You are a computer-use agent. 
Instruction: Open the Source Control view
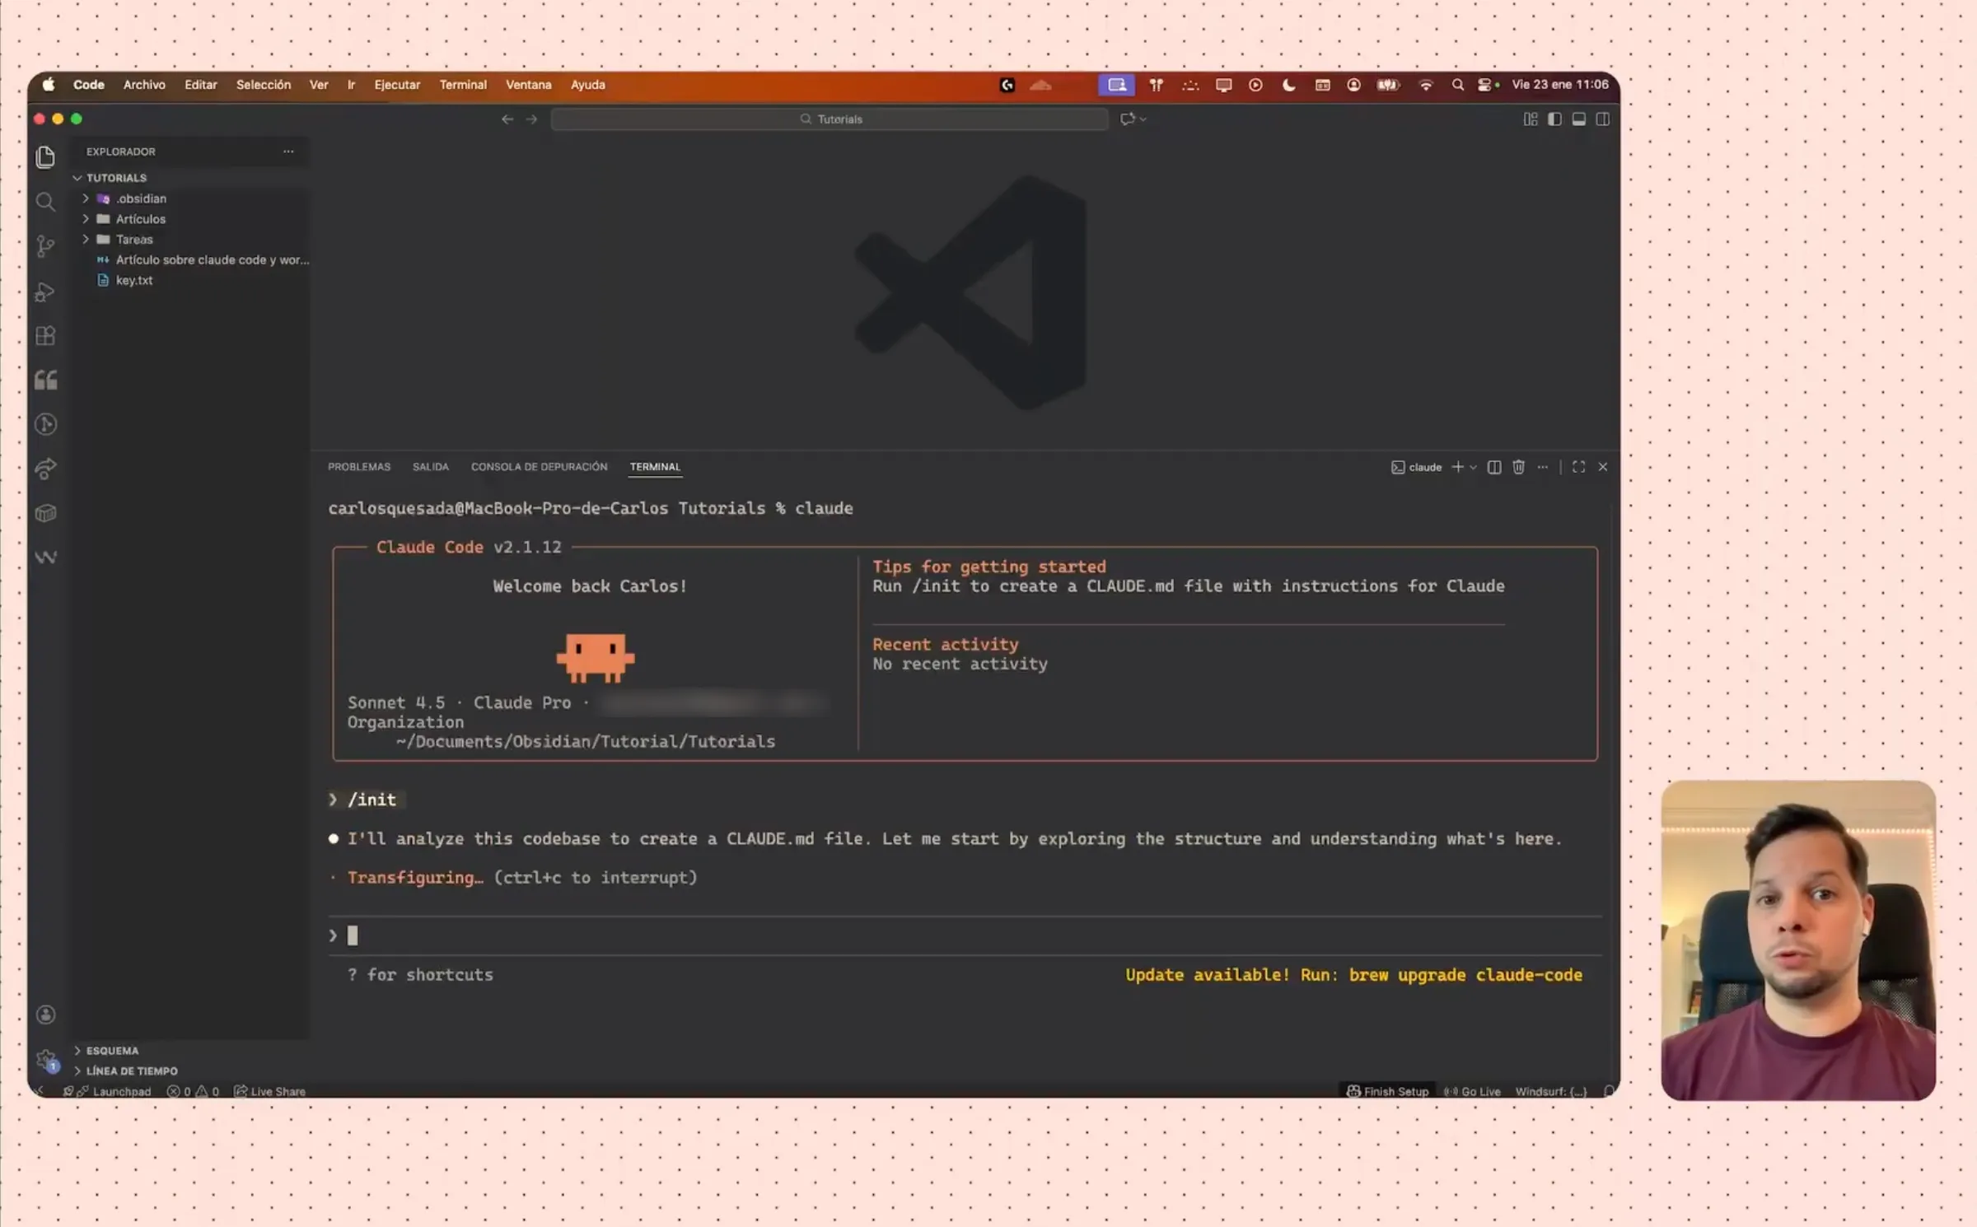tap(46, 246)
